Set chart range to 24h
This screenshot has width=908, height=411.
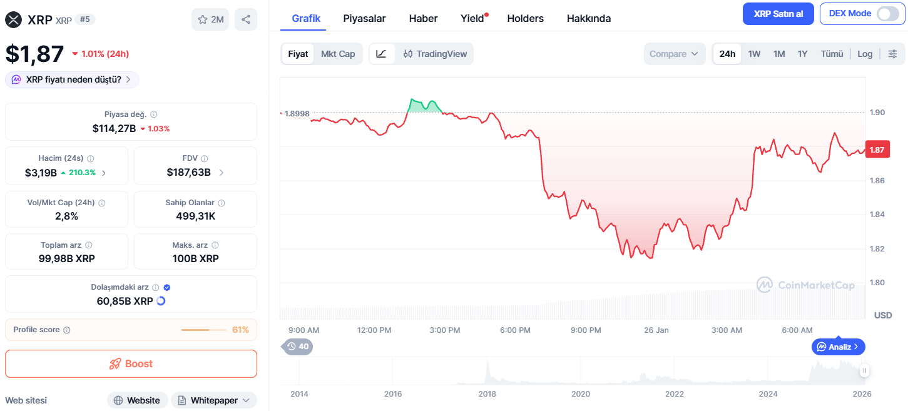pyautogui.click(x=727, y=54)
